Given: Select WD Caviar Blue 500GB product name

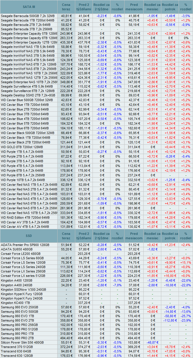Looking at the screenshot, I should [27, 100].
